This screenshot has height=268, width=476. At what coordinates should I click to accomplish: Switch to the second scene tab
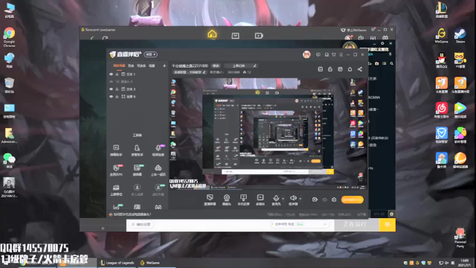pos(131,66)
